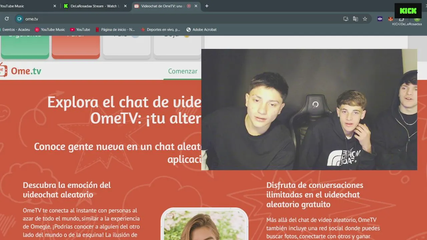Open the translate page icon
The width and height of the screenshot is (427, 240).
(x=355, y=19)
